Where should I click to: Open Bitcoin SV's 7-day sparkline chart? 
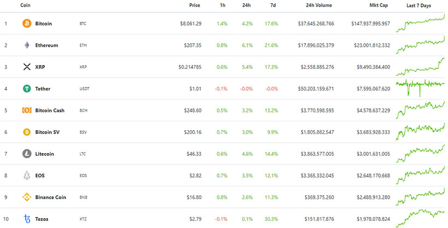click(420, 132)
